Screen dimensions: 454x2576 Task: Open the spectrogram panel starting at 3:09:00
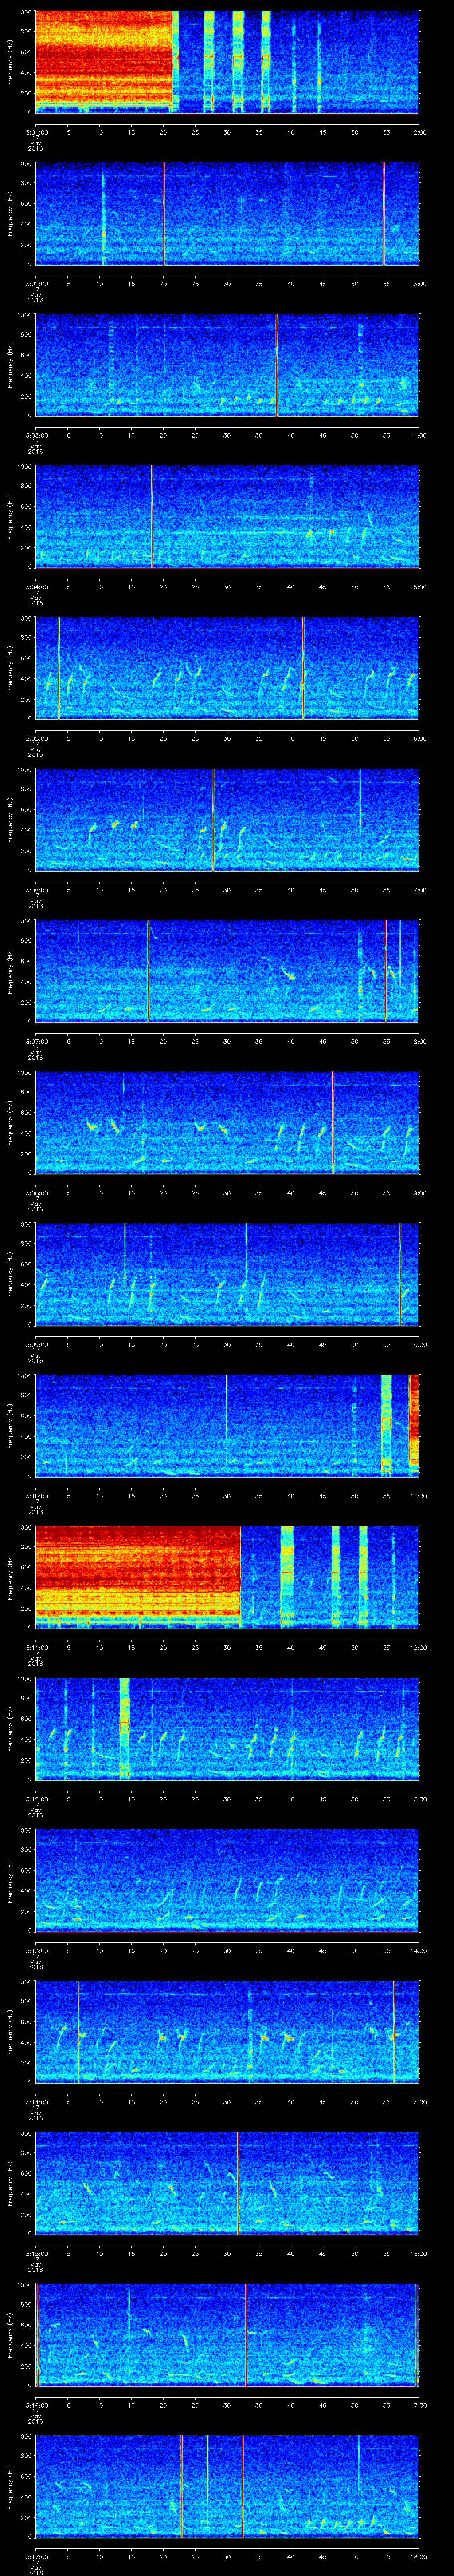pyautogui.click(x=227, y=1274)
